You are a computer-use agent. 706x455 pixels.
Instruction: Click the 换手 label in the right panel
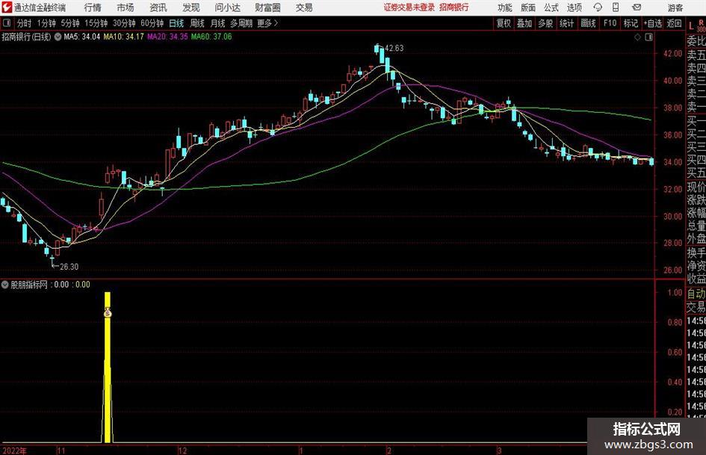(696, 253)
